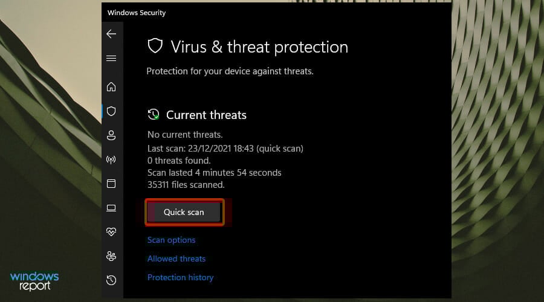Open Protection history clock icon in sidebar
The width and height of the screenshot is (544, 302).
pyautogui.click(x=111, y=280)
